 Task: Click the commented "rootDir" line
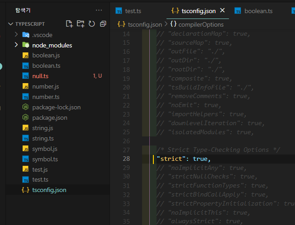point(190,70)
